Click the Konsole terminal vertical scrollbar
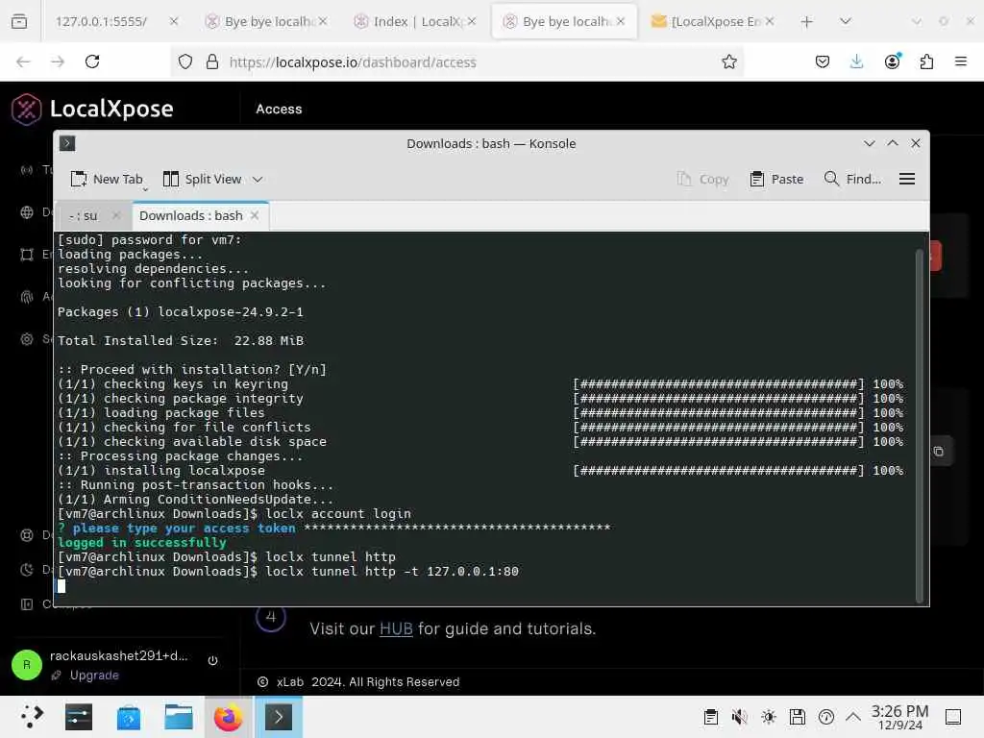984x738 pixels. coord(920,426)
